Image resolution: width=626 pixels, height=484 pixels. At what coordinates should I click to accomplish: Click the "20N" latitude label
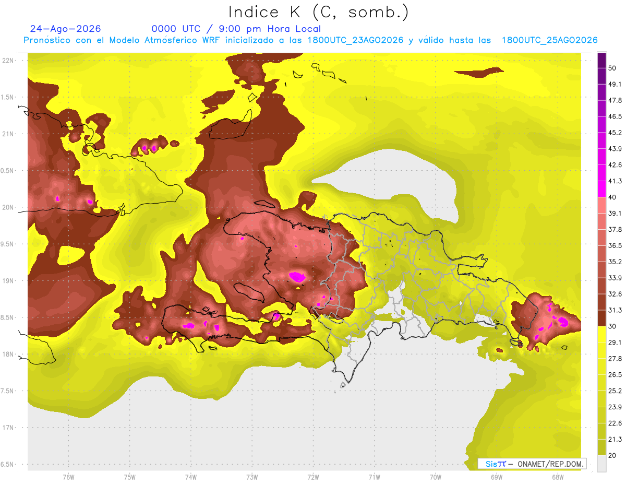8,207
